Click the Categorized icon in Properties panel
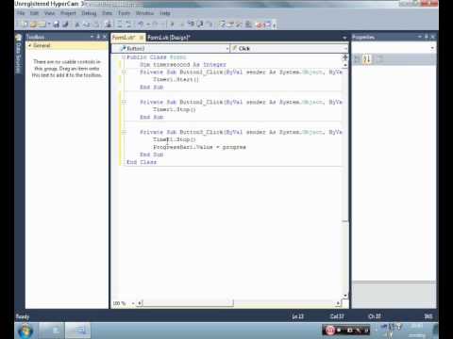Image resolution: width=453 pixels, height=339 pixels. pyautogui.click(x=357, y=58)
